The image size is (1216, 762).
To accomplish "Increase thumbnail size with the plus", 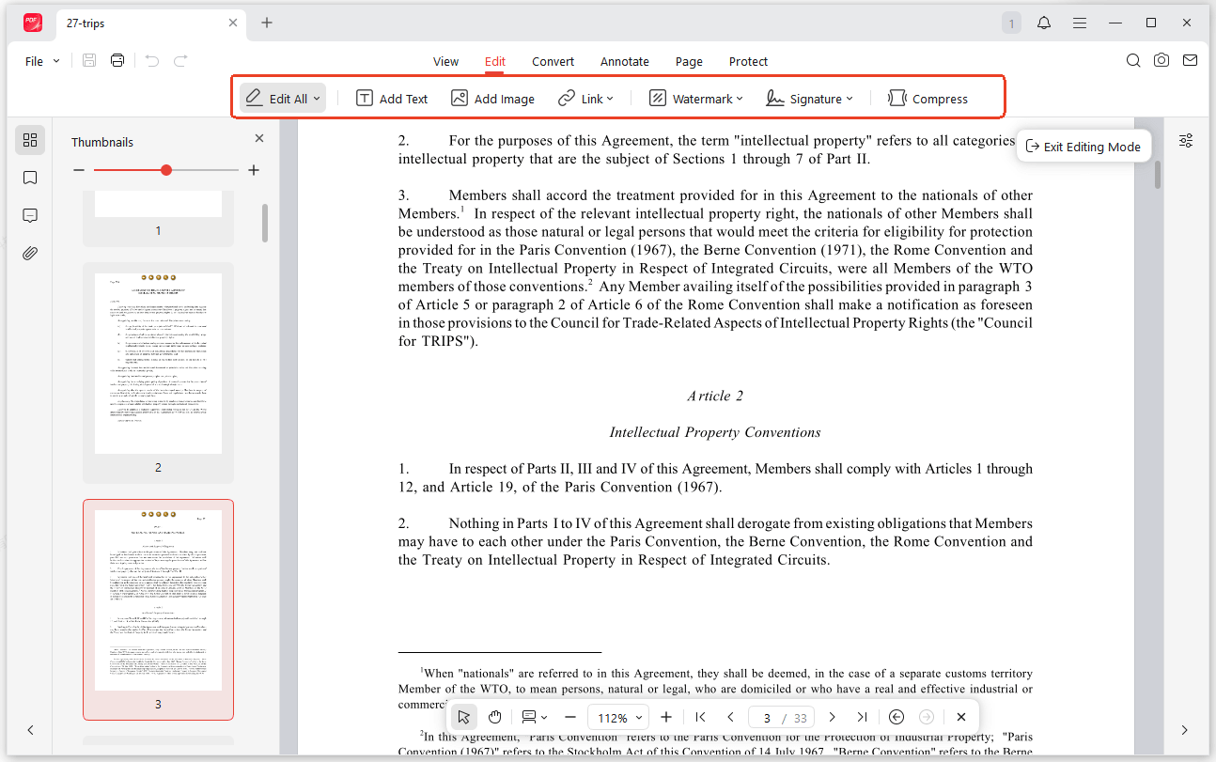I will point(254,170).
